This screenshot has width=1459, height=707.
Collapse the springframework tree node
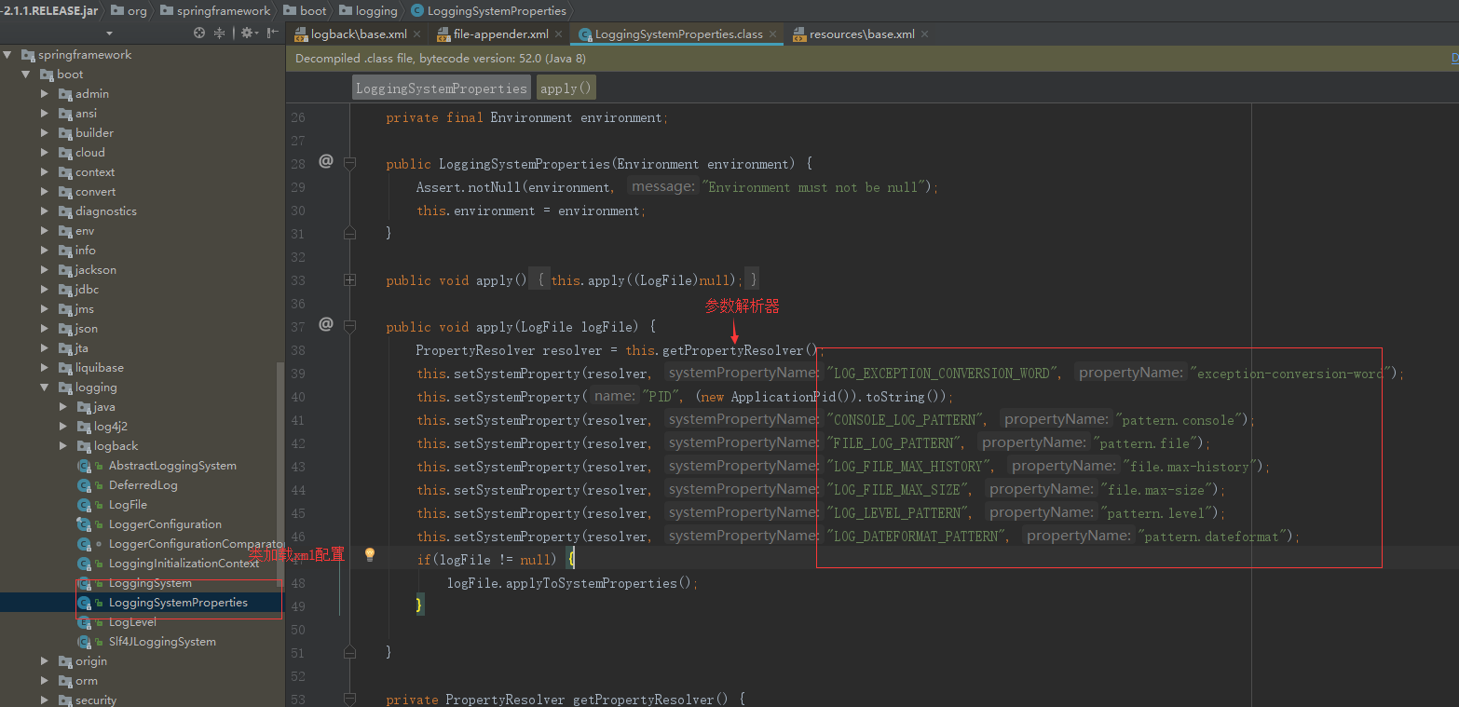point(7,55)
